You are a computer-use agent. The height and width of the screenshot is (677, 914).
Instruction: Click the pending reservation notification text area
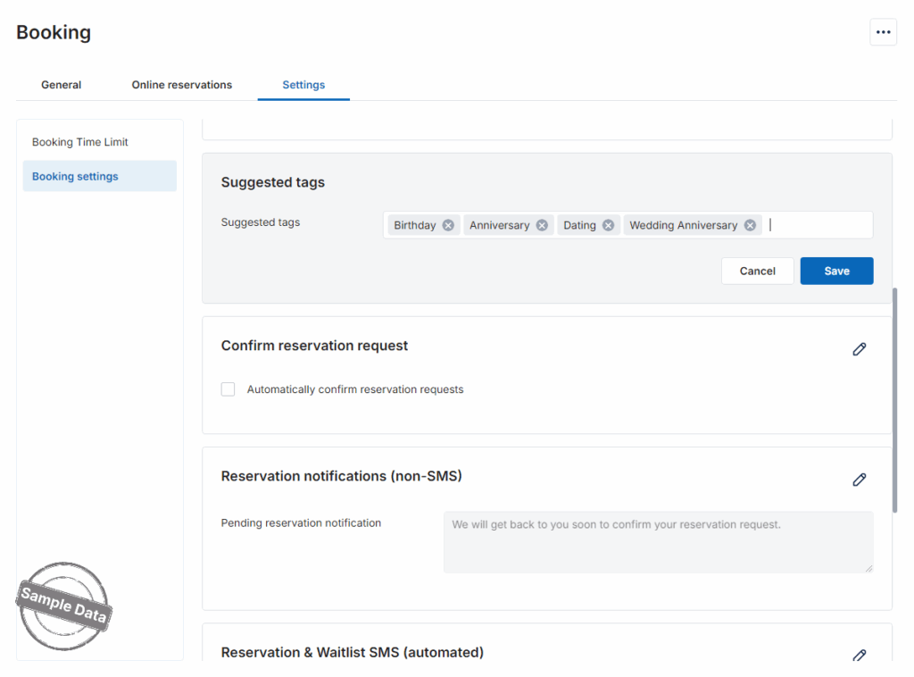[x=658, y=541]
